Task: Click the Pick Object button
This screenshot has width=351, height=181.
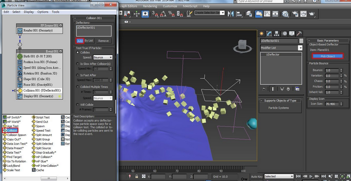Action: [328, 56]
